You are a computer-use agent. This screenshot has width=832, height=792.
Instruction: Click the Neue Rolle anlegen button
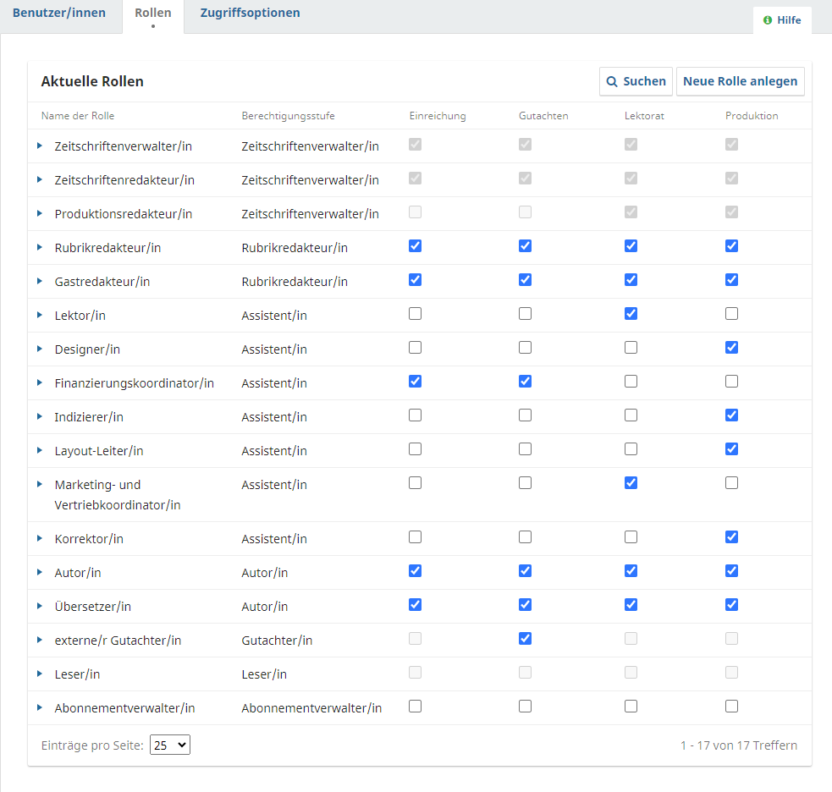(x=740, y=82)
